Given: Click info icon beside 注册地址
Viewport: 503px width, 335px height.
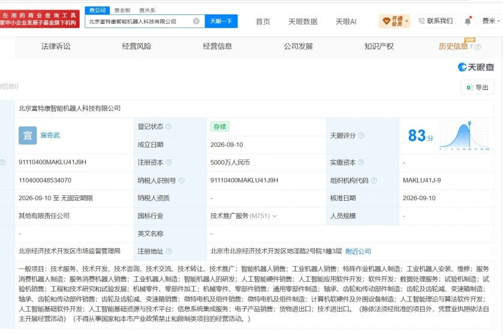Looking at the screenshot, I should tap(168, 251).
